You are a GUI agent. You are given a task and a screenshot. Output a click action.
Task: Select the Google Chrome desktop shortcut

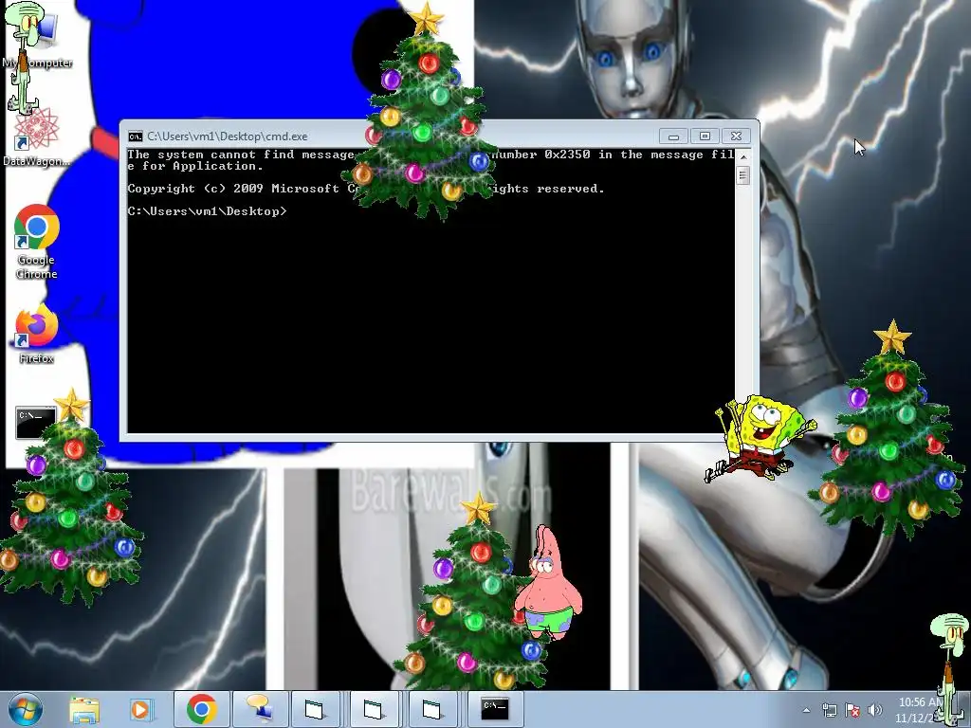(37, 242)
